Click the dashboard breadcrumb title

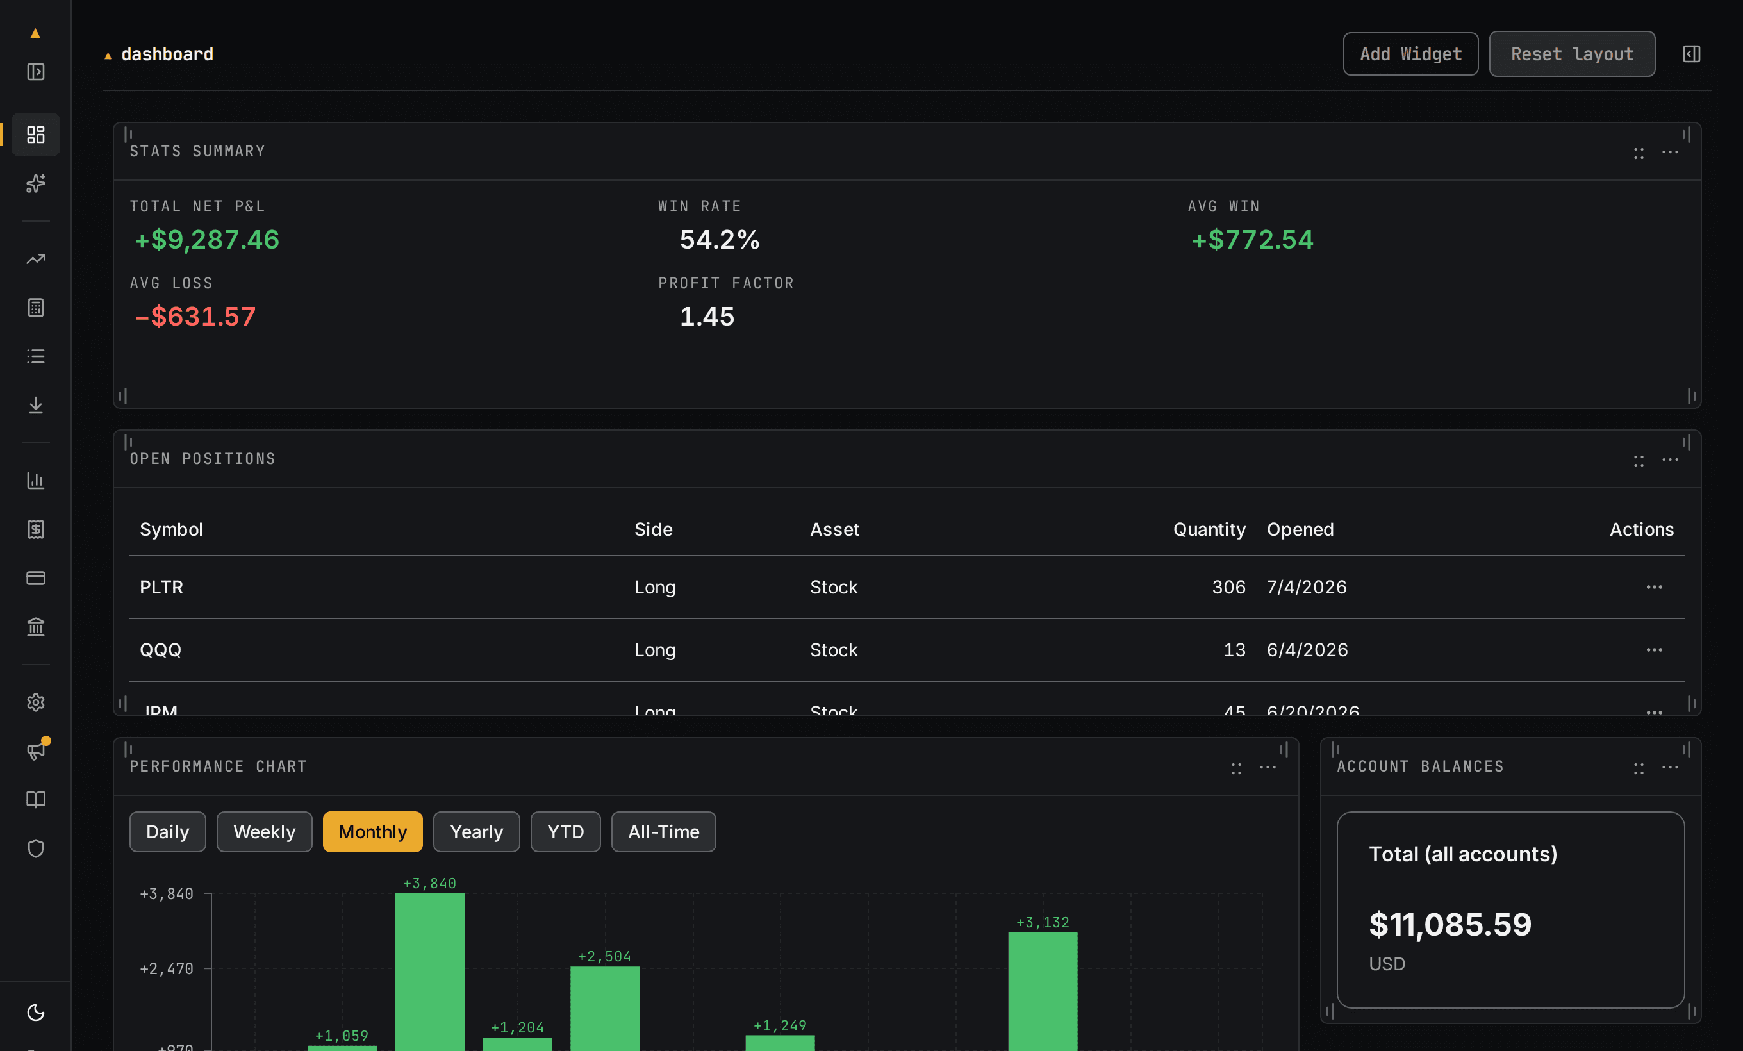tap(167, 54)
